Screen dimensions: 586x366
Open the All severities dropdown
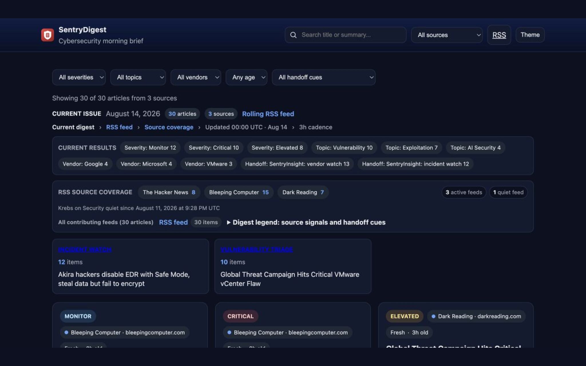pos(79,77)
